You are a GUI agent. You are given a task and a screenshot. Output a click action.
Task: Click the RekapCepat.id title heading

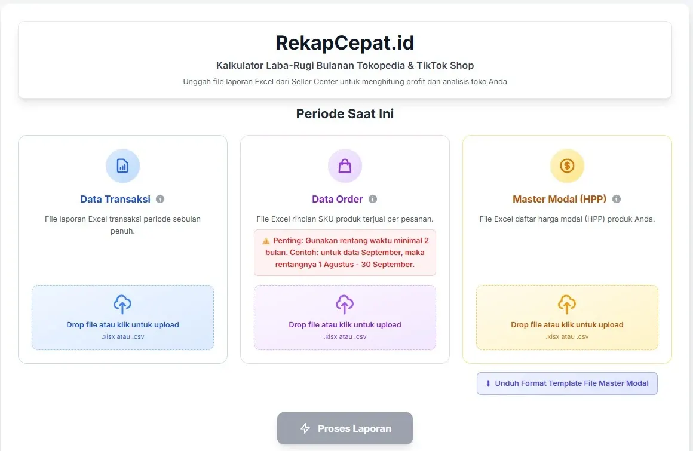pyautogui.click(x=345, y=42)
